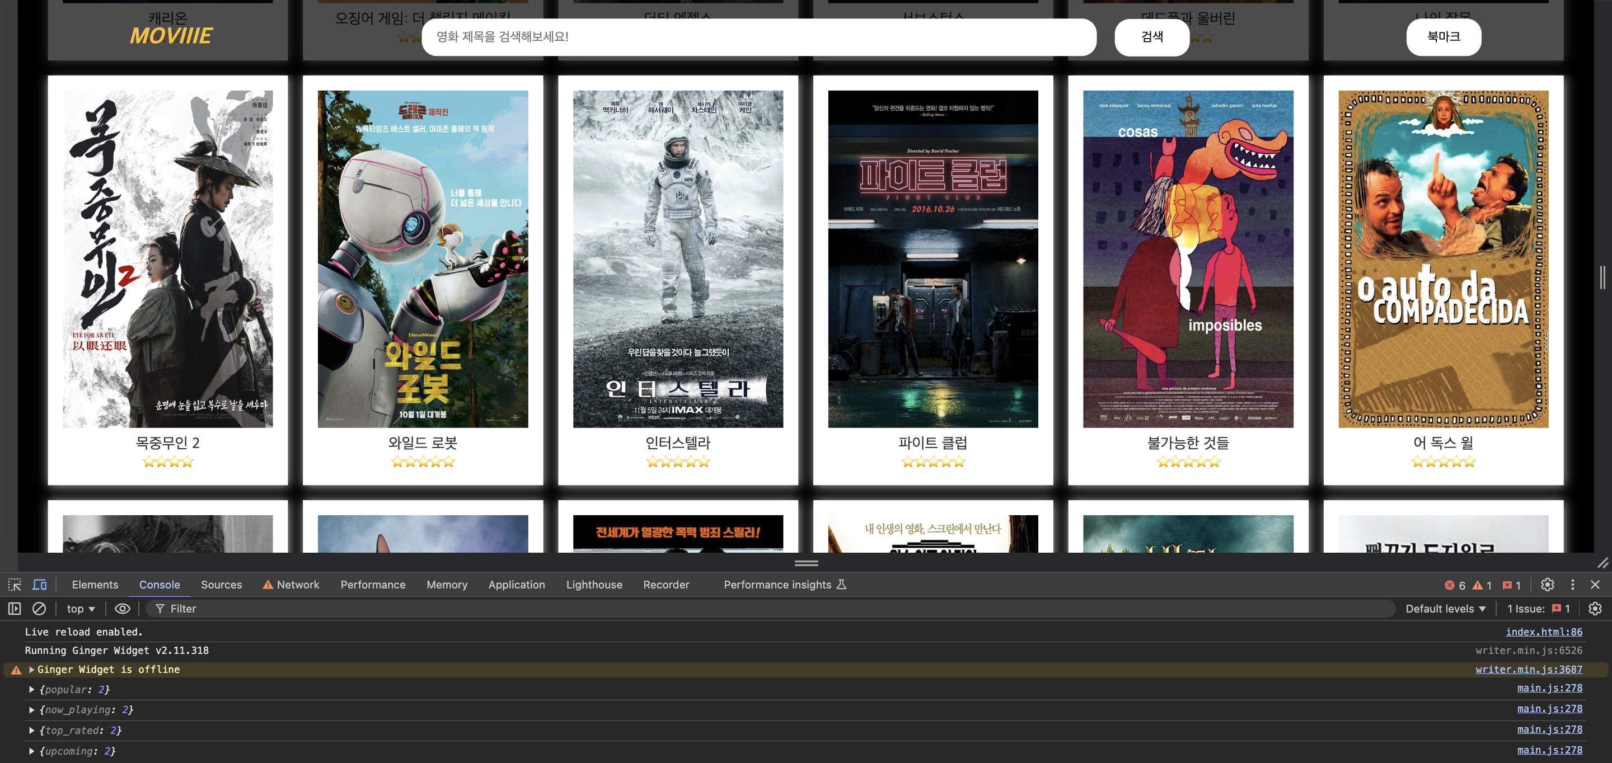Open the live expression eye icon
1612x763 pixels.
123,609
